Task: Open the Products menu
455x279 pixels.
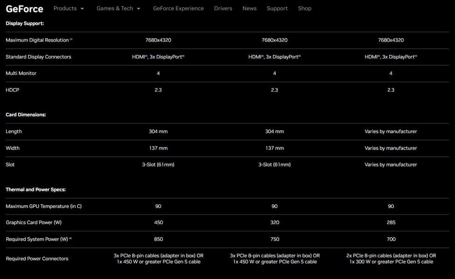Action: click(x=65, y=8)
